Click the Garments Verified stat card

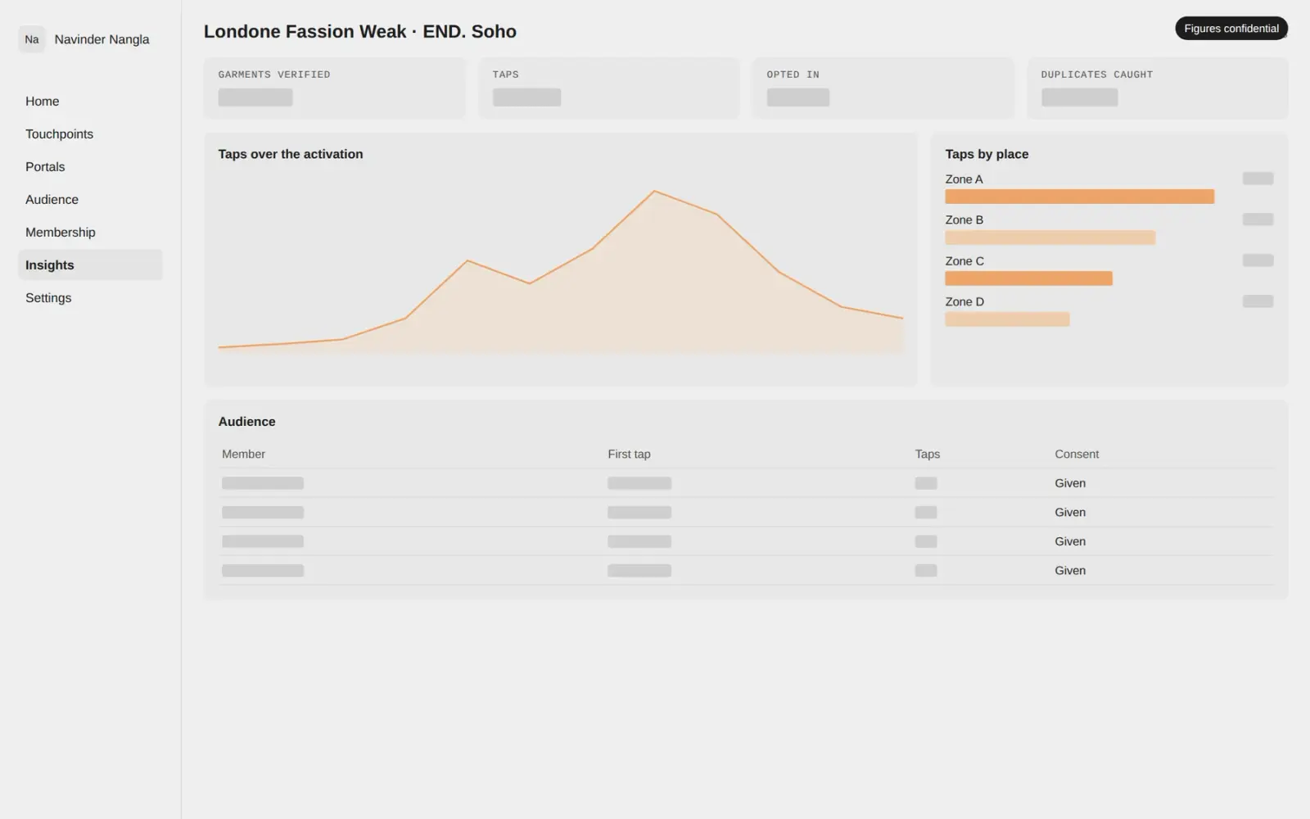(x=335, y=88)
